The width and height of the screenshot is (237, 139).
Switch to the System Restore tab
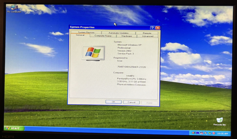[86, 33]
